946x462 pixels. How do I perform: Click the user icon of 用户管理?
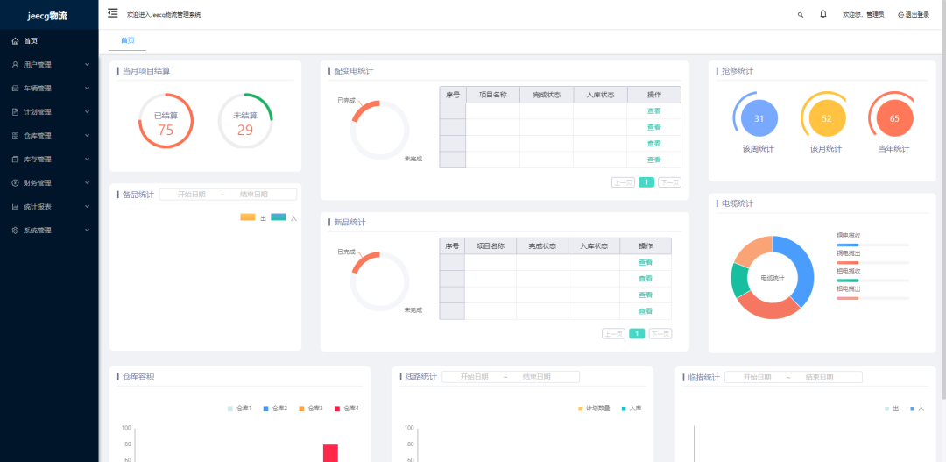(x=15, y=65)
